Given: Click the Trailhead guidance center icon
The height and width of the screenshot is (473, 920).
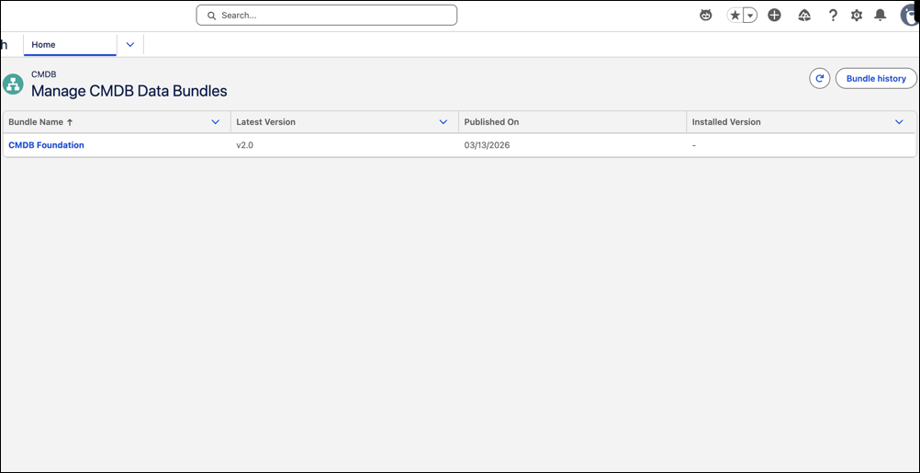Looking at the screenshot, I should (804, 16).
